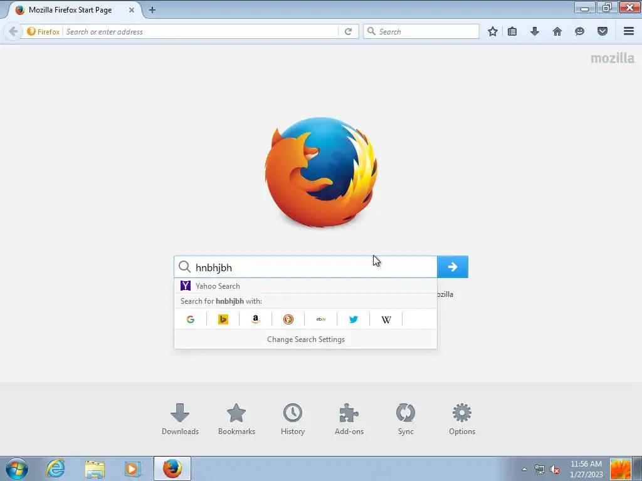The image size is (642, 481).
Task: Click the magnifier icon in the page search box
Action: 185,267
